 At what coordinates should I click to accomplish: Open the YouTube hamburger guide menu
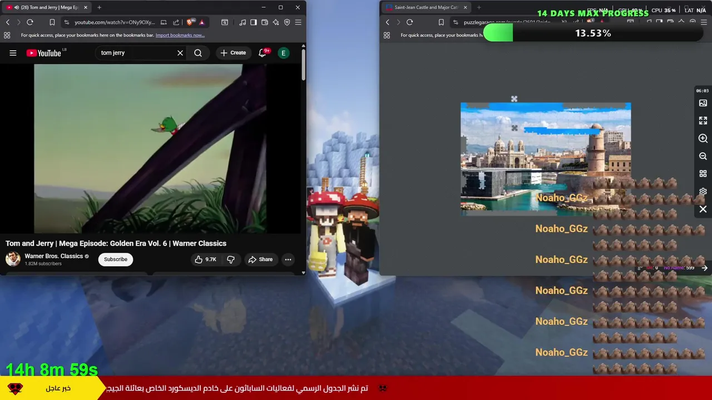[13, 53]
